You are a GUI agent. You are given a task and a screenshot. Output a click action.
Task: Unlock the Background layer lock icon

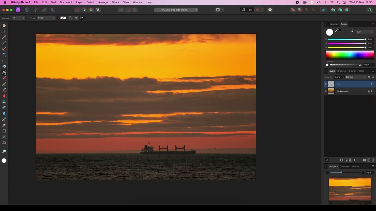coord(369,91)
